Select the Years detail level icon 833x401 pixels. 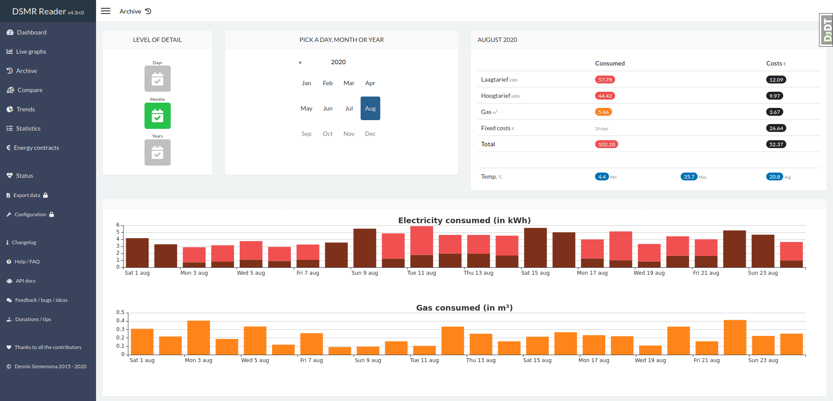(158, 152)
